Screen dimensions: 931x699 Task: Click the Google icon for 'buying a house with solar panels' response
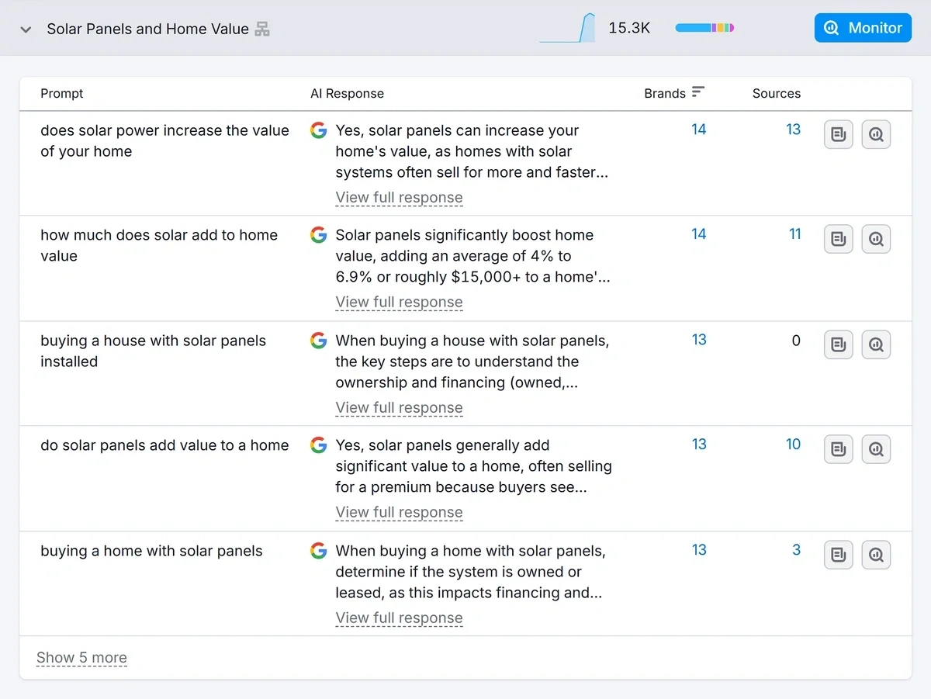click(318, 341)
